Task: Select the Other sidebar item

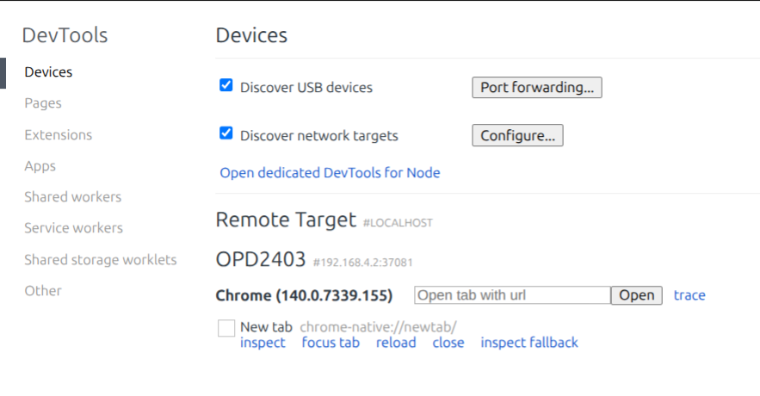Action: (43, 291)
